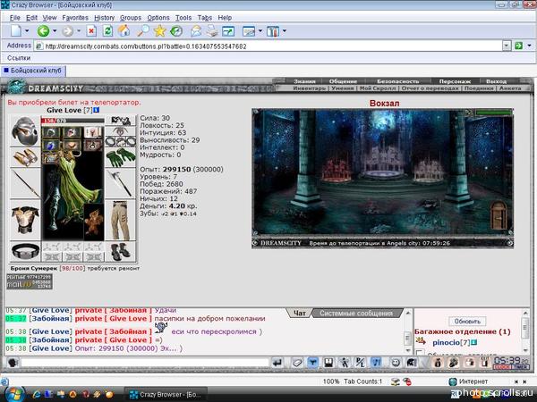Open the Знания game menu

tap(304, 81)
